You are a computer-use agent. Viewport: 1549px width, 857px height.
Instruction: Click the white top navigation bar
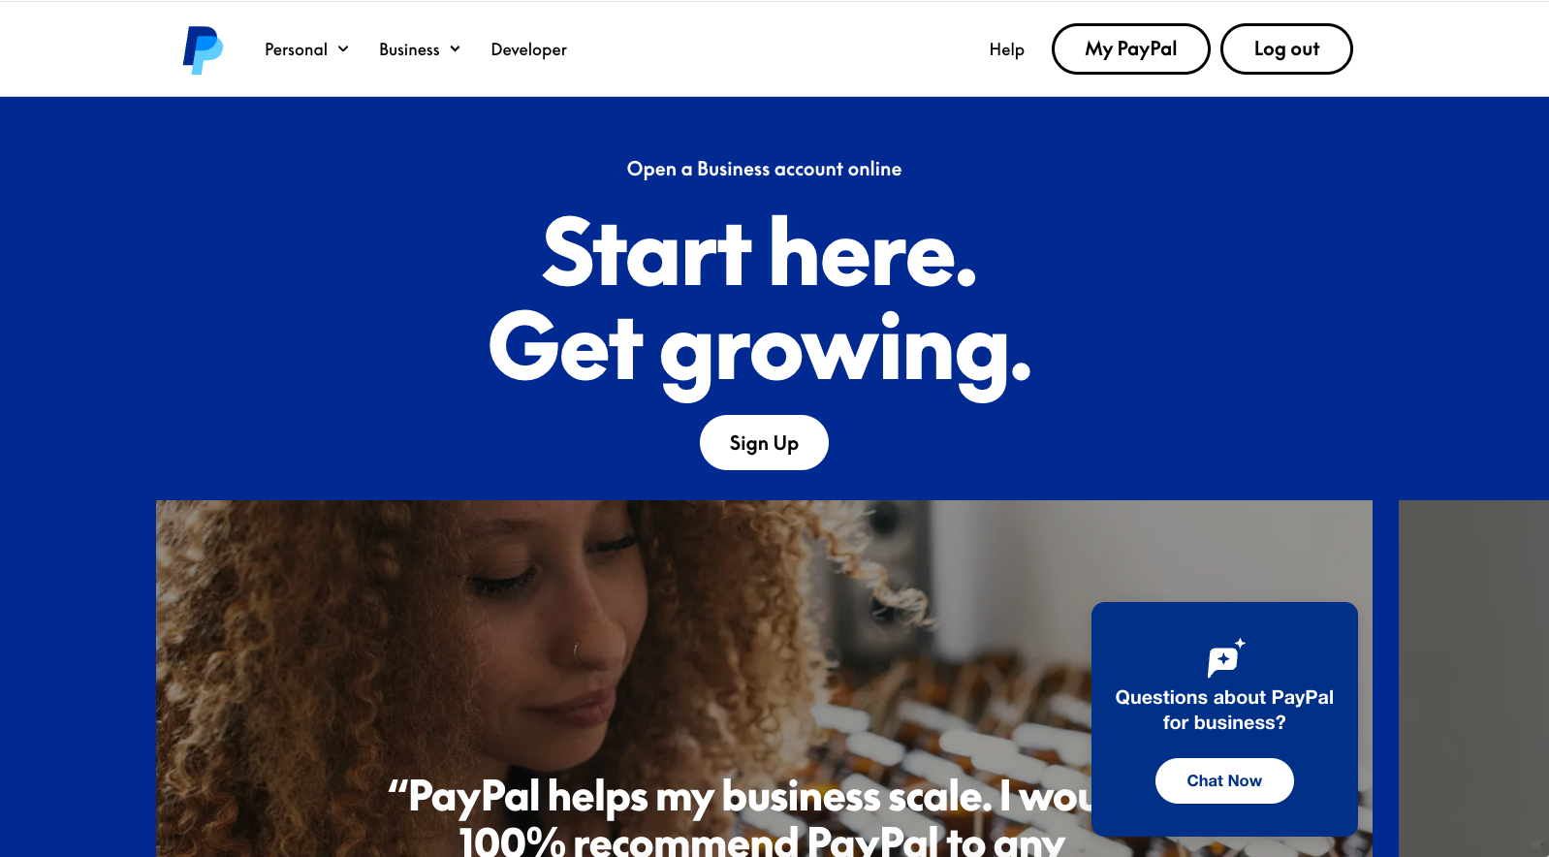point(775,48)
